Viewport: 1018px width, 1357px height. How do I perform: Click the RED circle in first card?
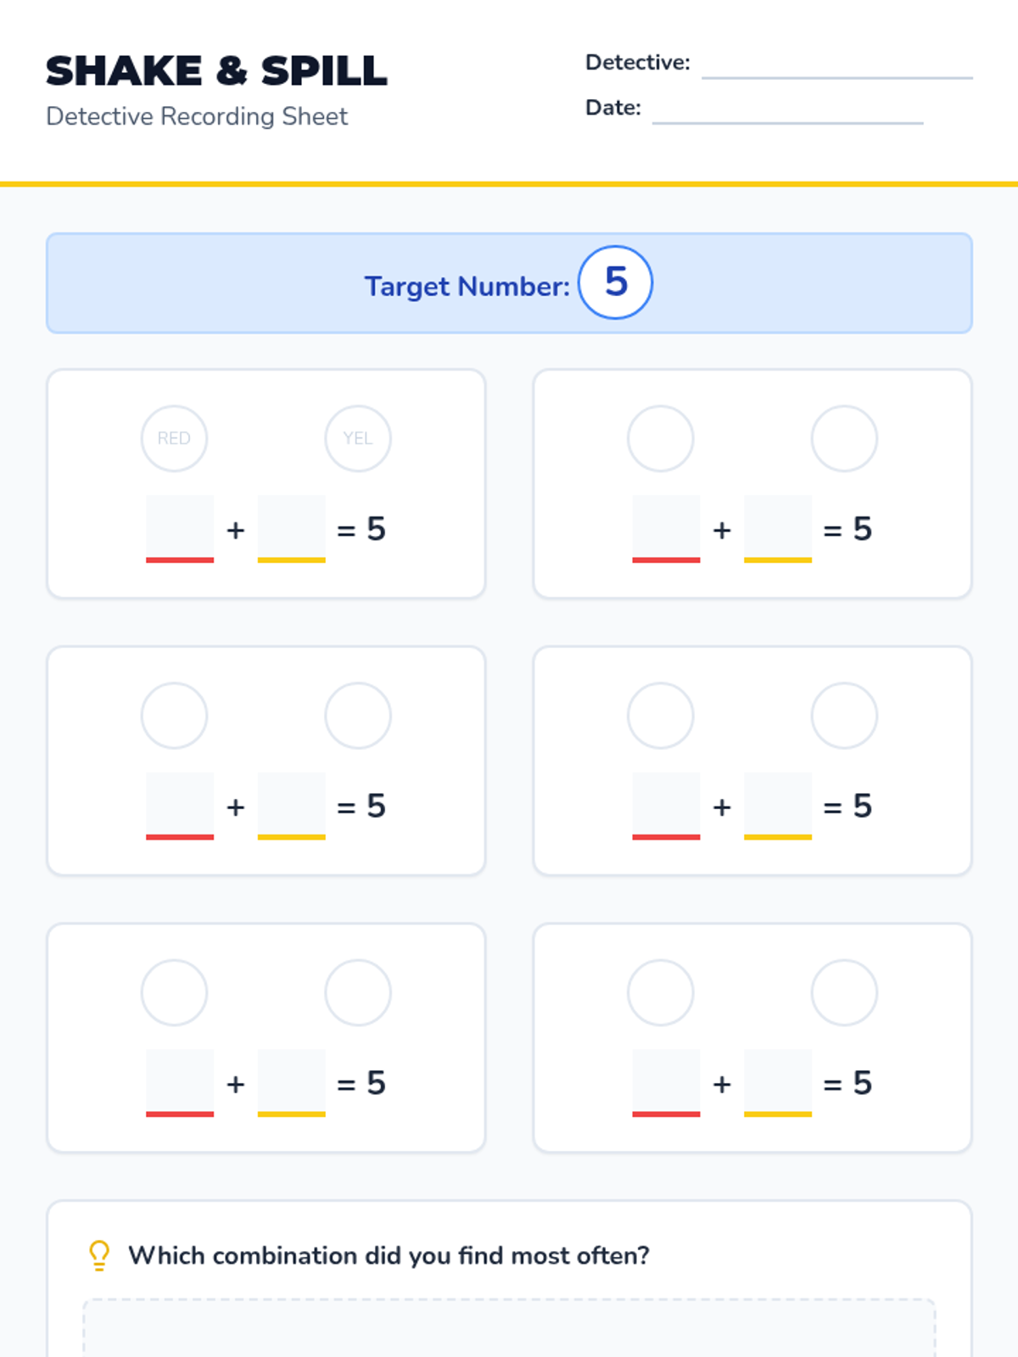point(174,438)
